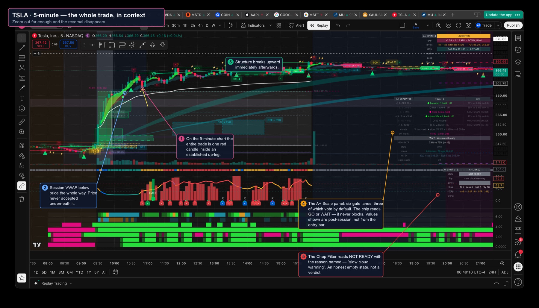Take a chart snapshot with camera icon
The width and height of the screenshot is (539, 308).
(469, 25)
